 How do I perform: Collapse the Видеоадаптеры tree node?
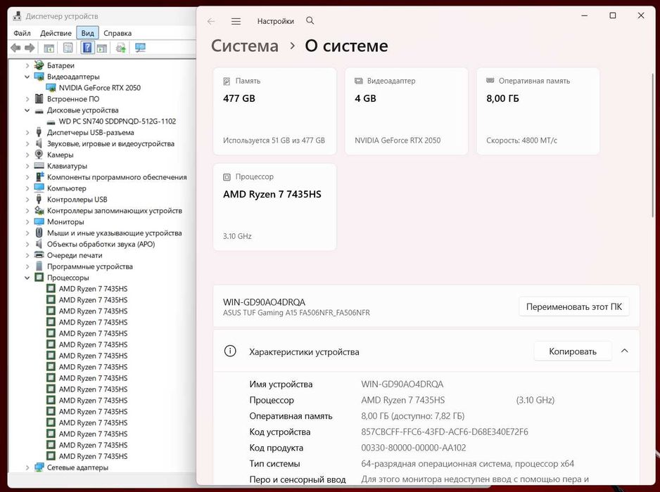point(27,77)
